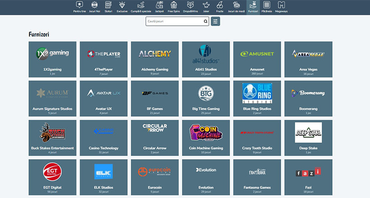Open the Area Vegas provider
370x198 pixels.
click(x=308, y=59)
